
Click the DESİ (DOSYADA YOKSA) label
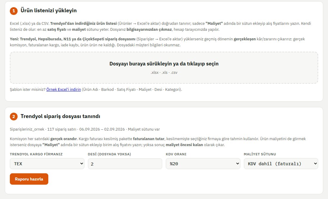tap(109, 154)
